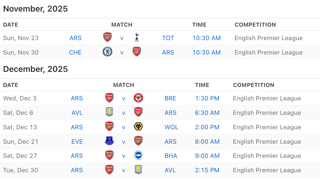Click the Wolves crest in Dec 13 match
Screen dimensions: 320x179
pos(138,127)
